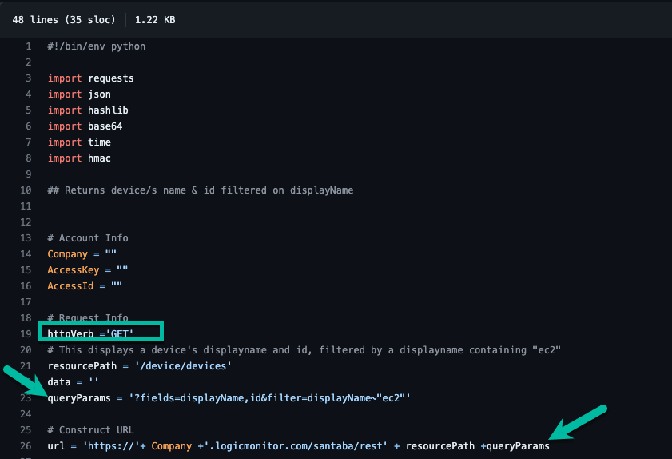The width and height of the screenshot is (672, 459).
Task: Click the '# Account Info' comment
Action: click(x=88, y=238)
